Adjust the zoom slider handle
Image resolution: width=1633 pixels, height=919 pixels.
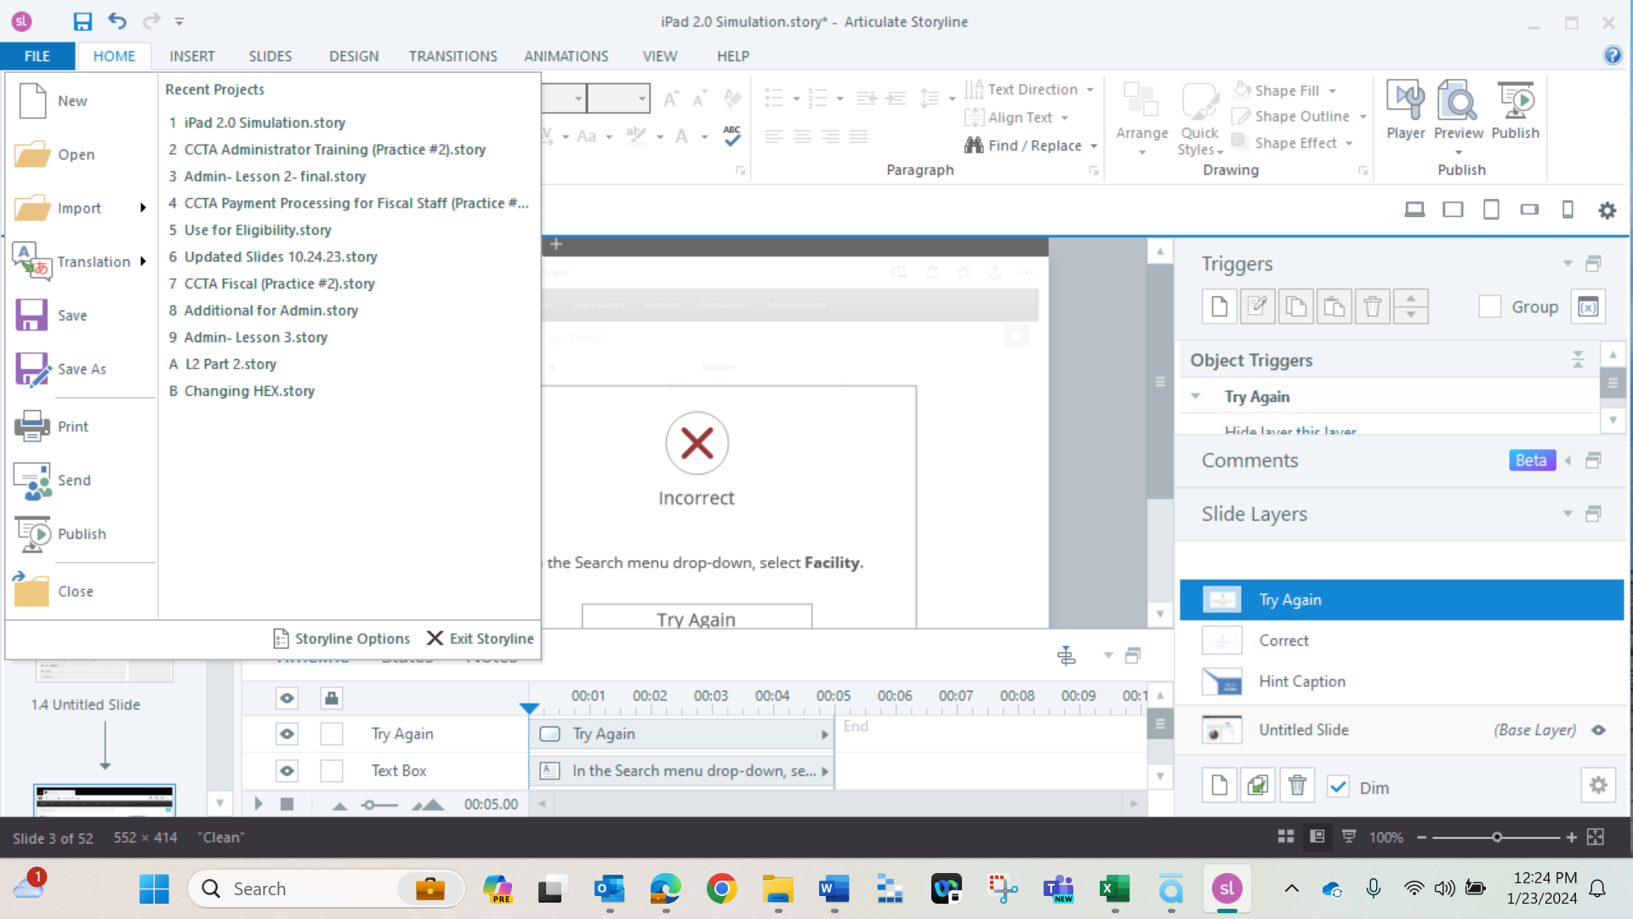click(1496, 837)
